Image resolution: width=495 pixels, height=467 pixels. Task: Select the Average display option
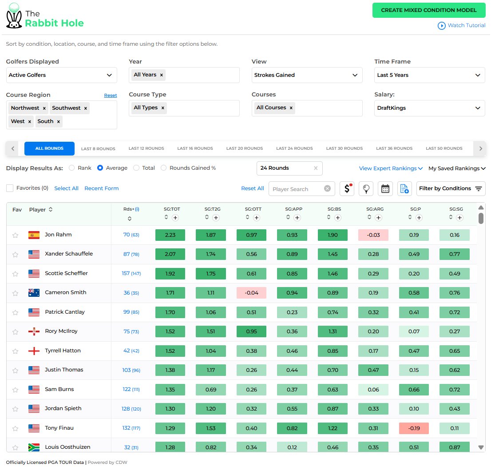coord(100,168)
